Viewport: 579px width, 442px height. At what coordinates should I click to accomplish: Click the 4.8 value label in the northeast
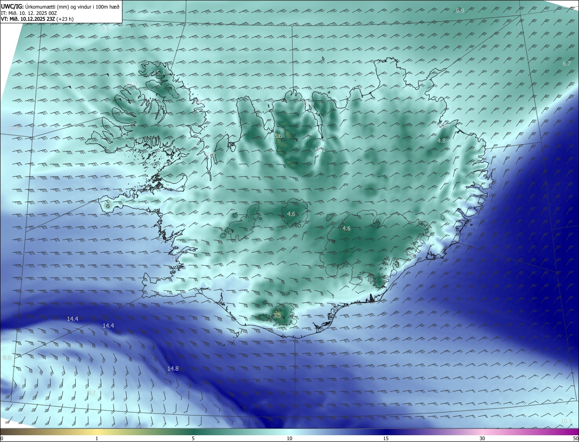click(x=441, y=141)
